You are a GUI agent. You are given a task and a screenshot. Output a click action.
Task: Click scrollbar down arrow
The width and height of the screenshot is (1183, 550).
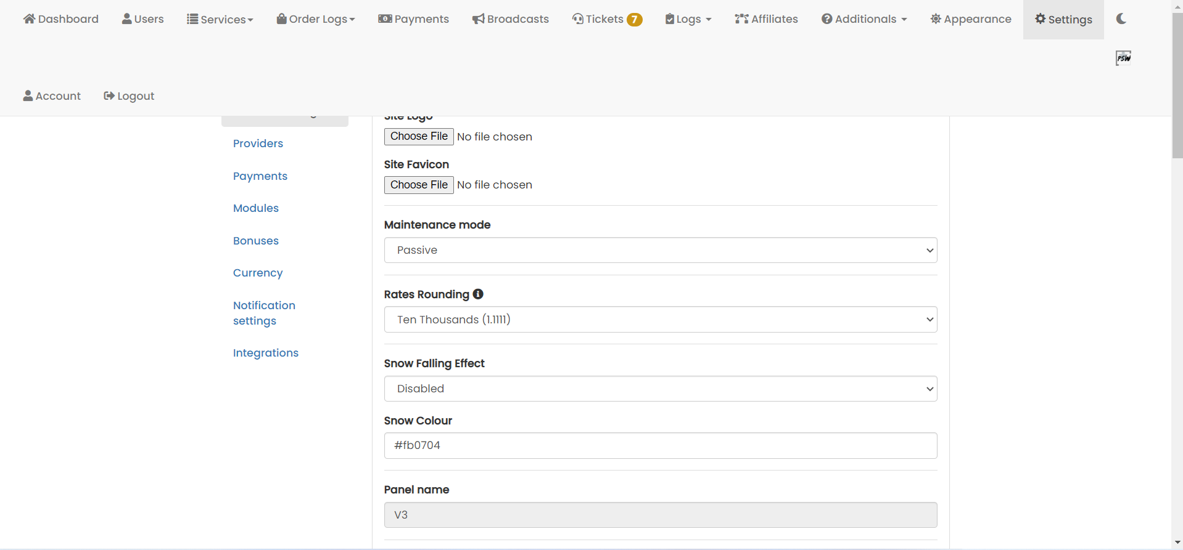coord(1177,543)
